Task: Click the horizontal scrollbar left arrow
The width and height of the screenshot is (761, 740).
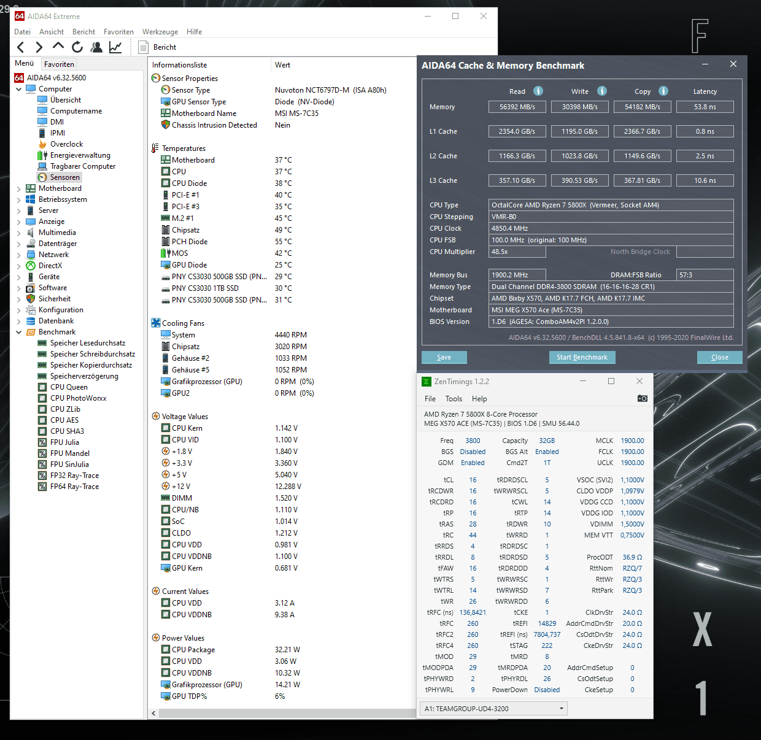Action: click(x=153, y=713)
